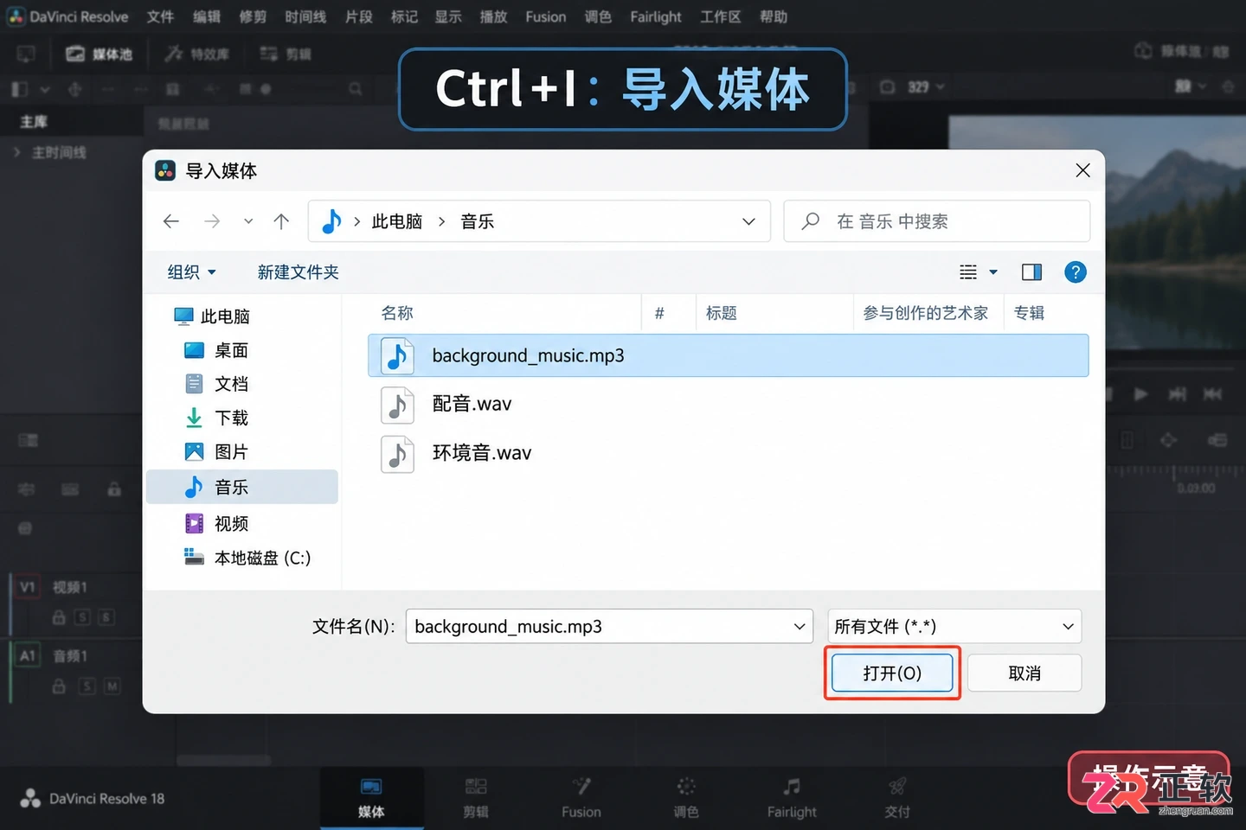Click 取消 to cancel the import
Screen dimensions: 1246x830
tap(1024, 673)
